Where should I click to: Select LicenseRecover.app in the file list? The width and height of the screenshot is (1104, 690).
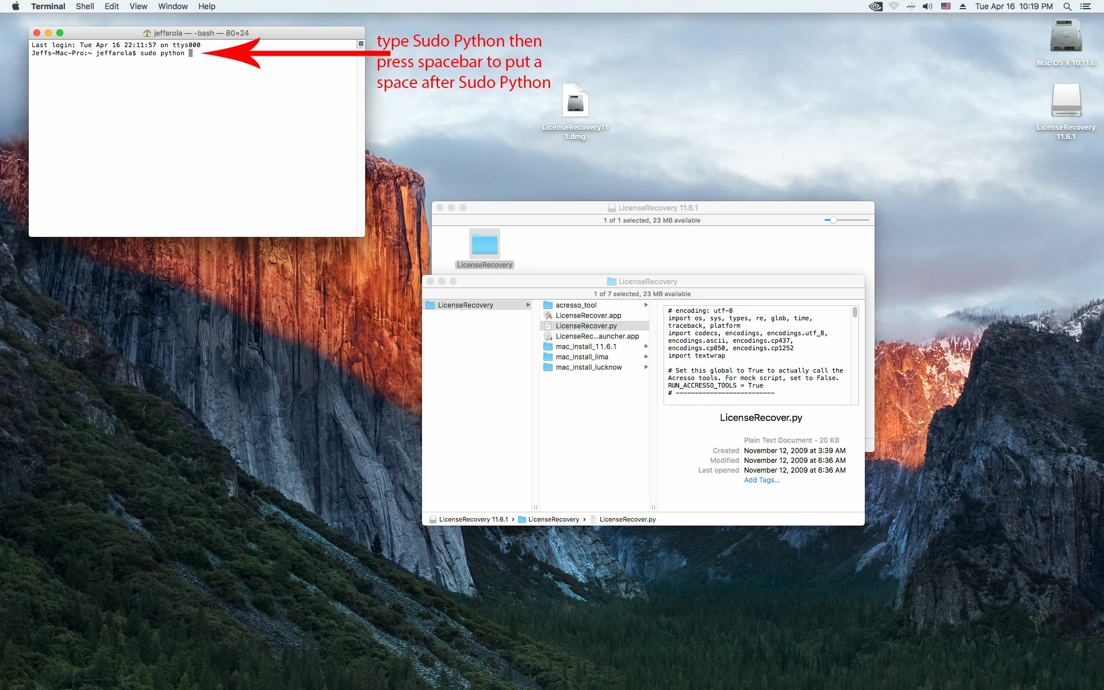tap(588, 316)
